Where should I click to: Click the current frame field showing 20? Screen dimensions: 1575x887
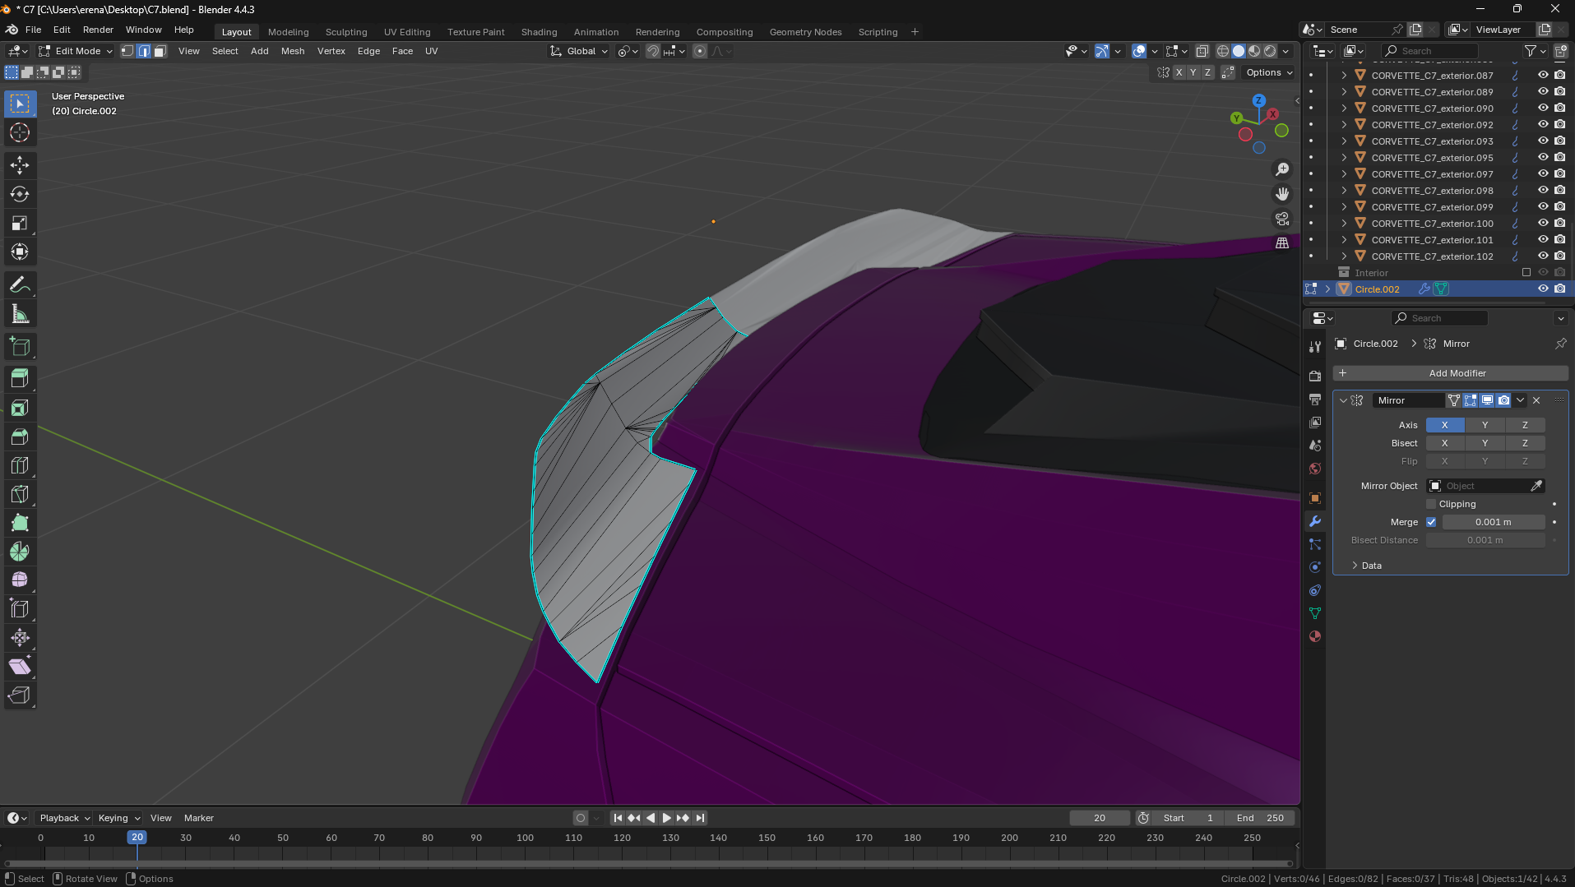(1100, 818)
